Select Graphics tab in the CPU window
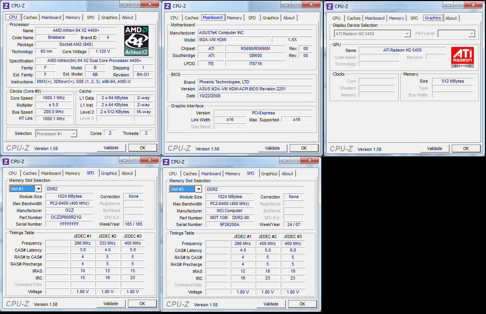Viewport: 486px width, 314px height. pos(109,17)
